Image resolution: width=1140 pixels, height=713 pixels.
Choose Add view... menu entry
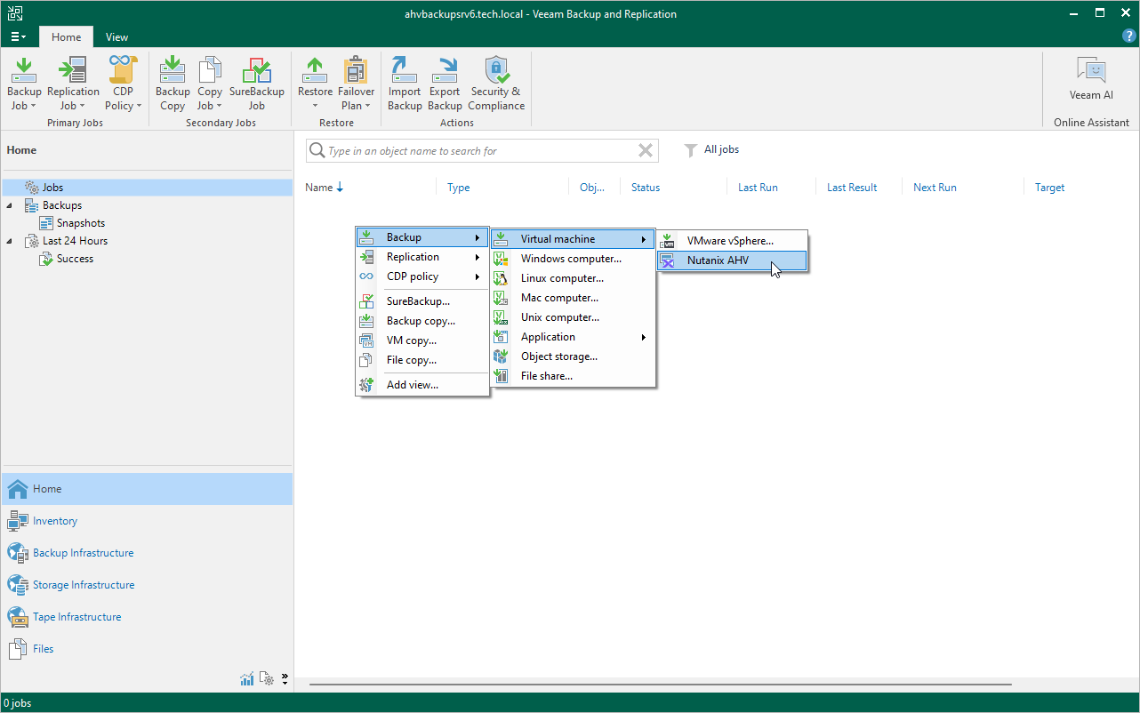click(422, 385)
